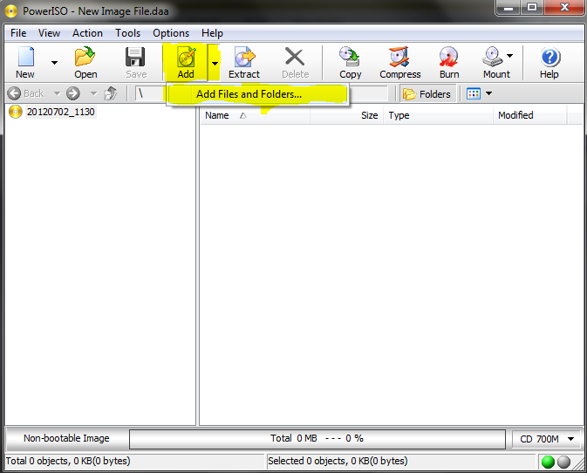Click the view mode grid icon

474,93
